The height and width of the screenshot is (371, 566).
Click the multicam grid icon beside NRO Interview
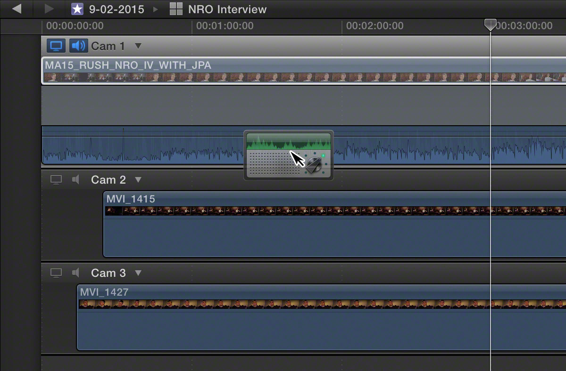coord(176,9)
